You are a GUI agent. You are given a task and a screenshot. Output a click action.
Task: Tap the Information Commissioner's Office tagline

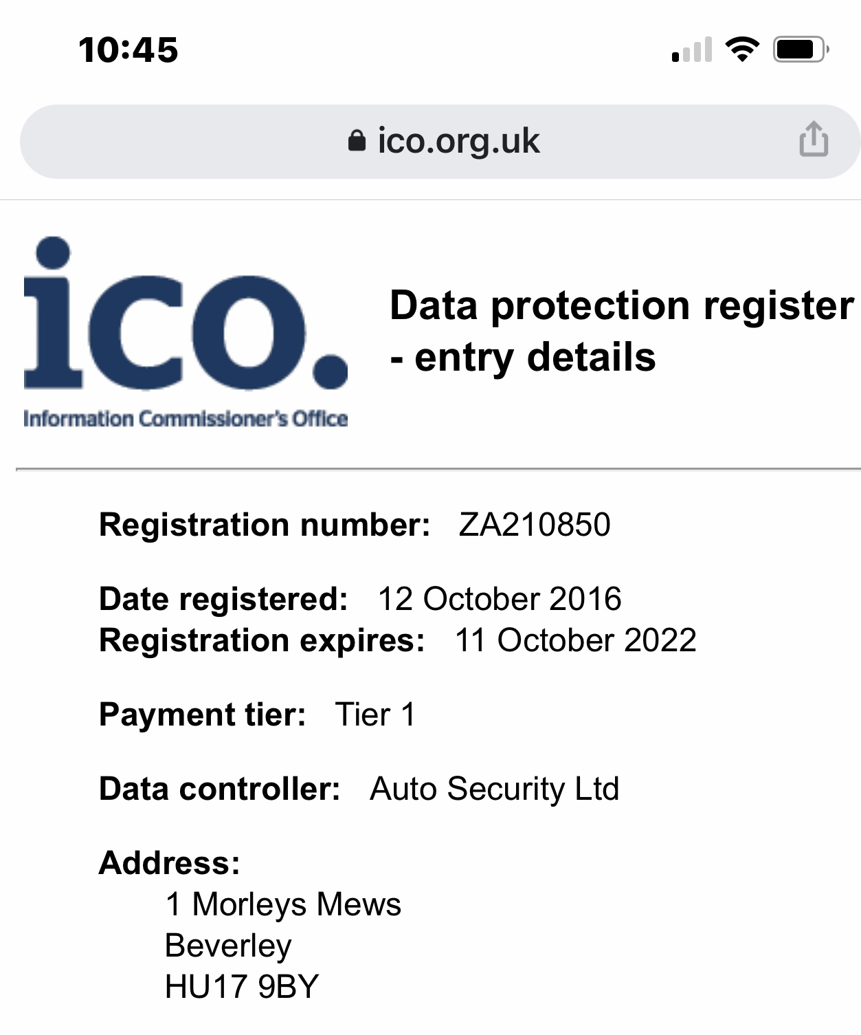186,419
